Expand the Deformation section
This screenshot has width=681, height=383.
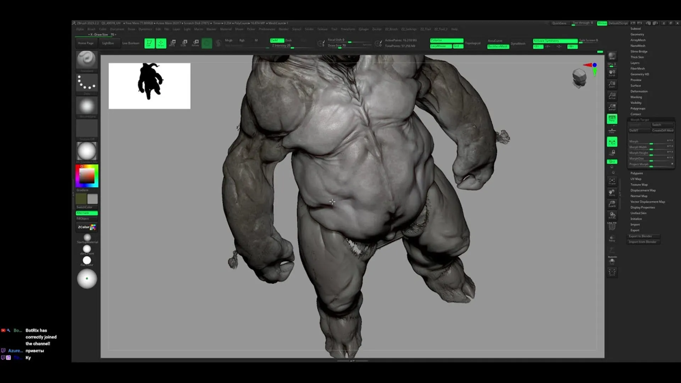[639, 91]
